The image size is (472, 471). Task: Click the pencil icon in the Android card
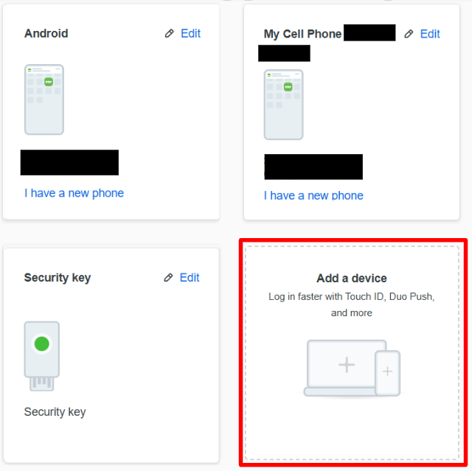click(169, 34)
